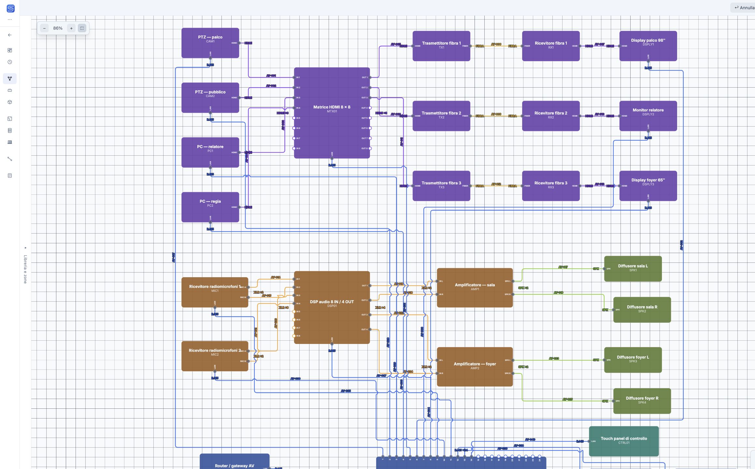Open the clock history icon in sidebar
Image resolution: width=755 pixels, height=469 pixels.
(x=10, y=62)
